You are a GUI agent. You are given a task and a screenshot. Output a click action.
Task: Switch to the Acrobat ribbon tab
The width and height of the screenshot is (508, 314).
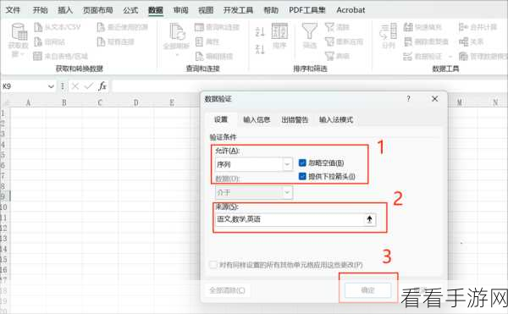click(351, 10)
